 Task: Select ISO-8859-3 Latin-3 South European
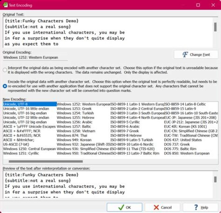point(137,113)
